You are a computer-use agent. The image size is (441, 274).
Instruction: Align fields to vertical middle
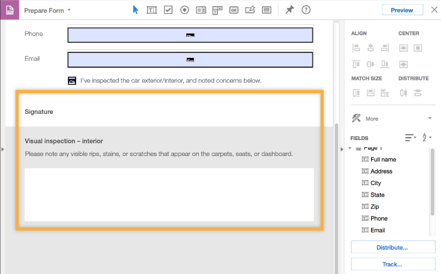(x=370, y=64)
